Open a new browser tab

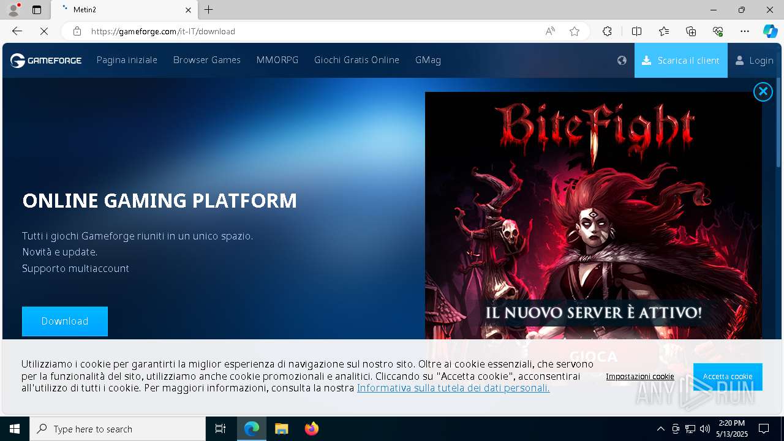tap(209, 10)
